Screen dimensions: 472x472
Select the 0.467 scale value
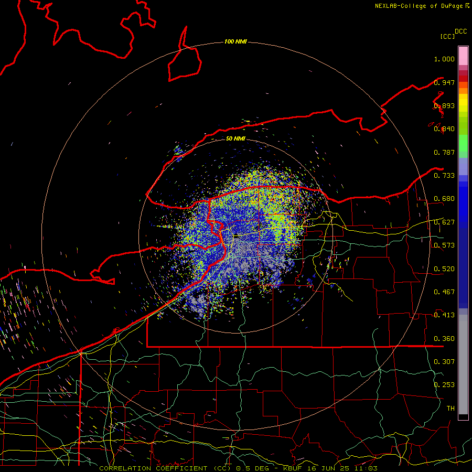pos(444,292)
